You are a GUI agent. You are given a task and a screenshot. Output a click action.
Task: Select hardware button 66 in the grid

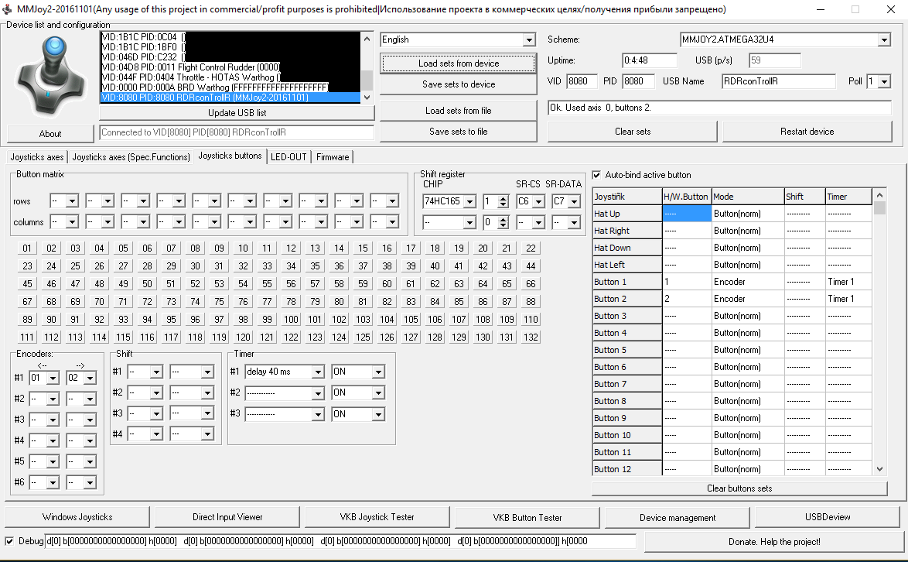531,284
